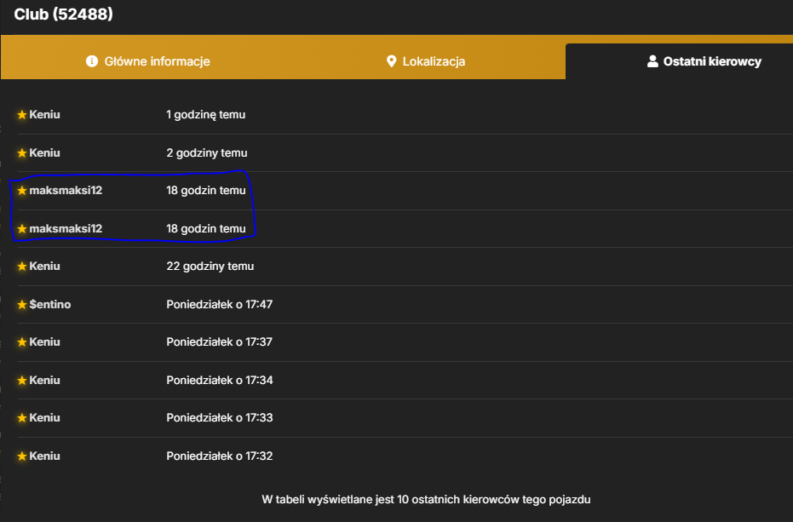Click driver Keniu in the 17:37 row
The image size is (793, 522).
click(x=44, y=342)
